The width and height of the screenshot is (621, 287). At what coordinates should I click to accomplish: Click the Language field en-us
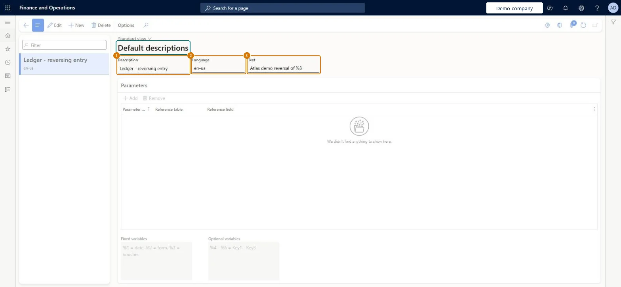coord(219,68)
